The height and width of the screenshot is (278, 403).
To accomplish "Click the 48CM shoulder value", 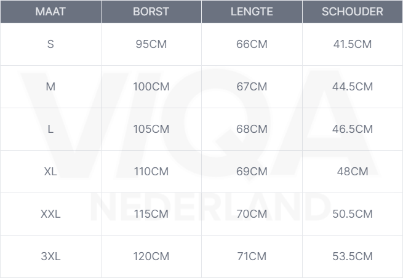I will tap(352, 172).
